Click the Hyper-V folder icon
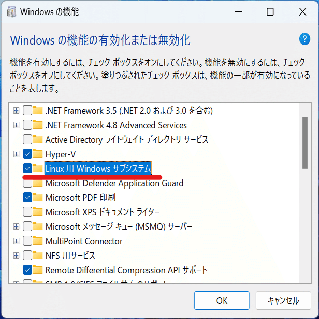Viewport: 319px width, 319px height. click(x=38, y=154)
